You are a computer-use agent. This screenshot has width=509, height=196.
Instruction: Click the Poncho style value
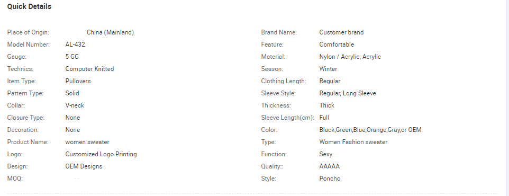(330, 179)
